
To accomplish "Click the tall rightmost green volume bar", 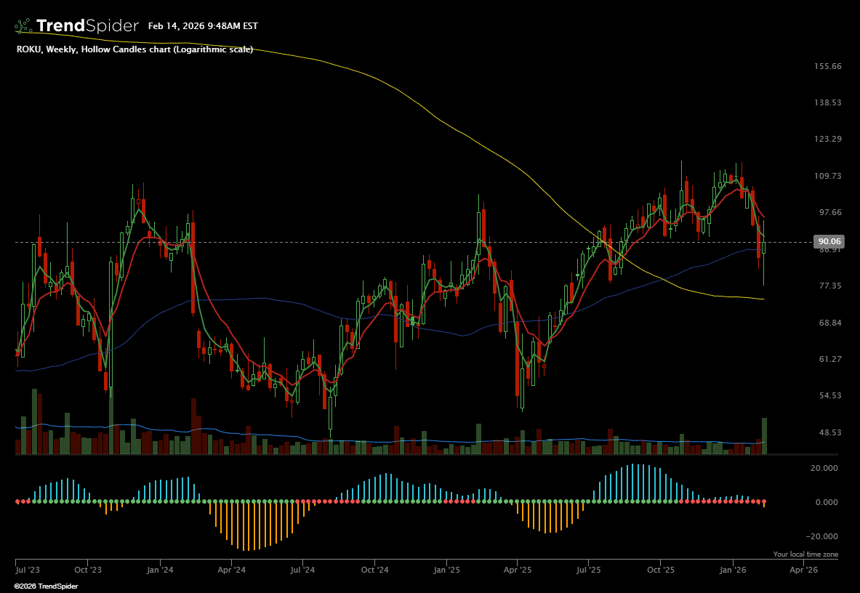I will pos(764,436).
